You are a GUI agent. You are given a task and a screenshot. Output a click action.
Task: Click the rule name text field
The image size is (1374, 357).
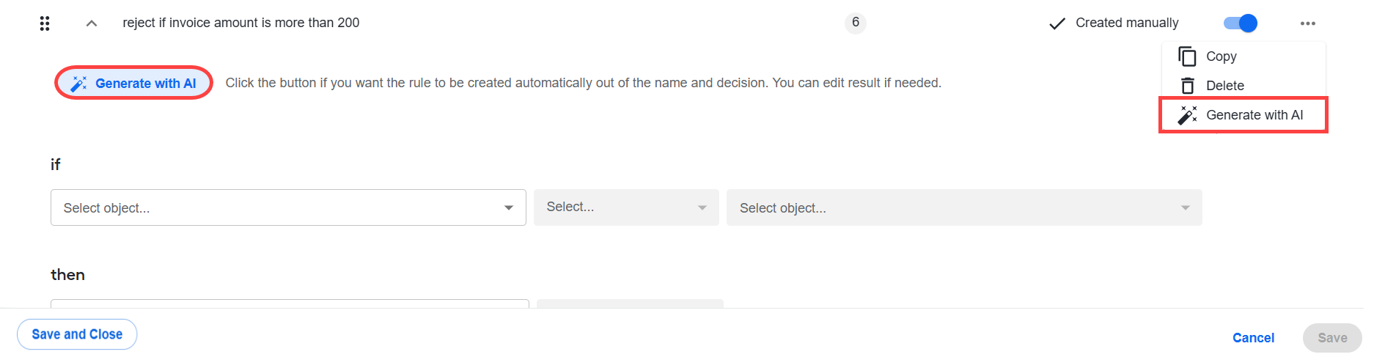(241, 23)
